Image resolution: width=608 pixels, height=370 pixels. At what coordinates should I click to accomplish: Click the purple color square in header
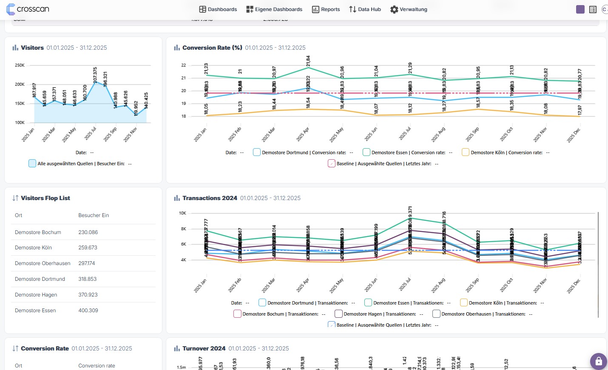(580, 9)
